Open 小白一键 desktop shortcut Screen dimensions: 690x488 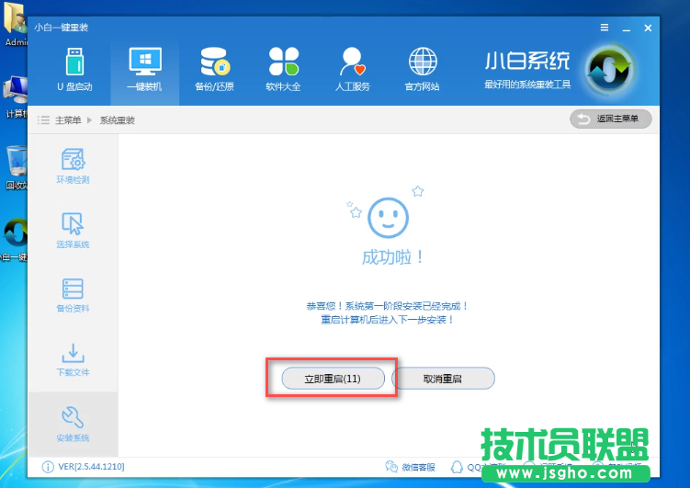coord(15,240)
